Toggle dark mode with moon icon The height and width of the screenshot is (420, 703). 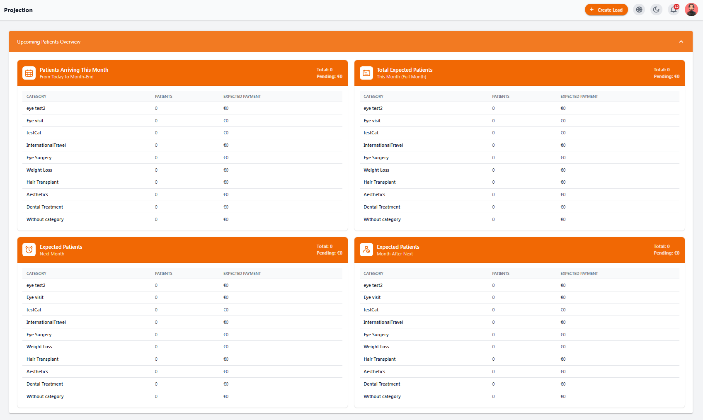tap(656, 10)
